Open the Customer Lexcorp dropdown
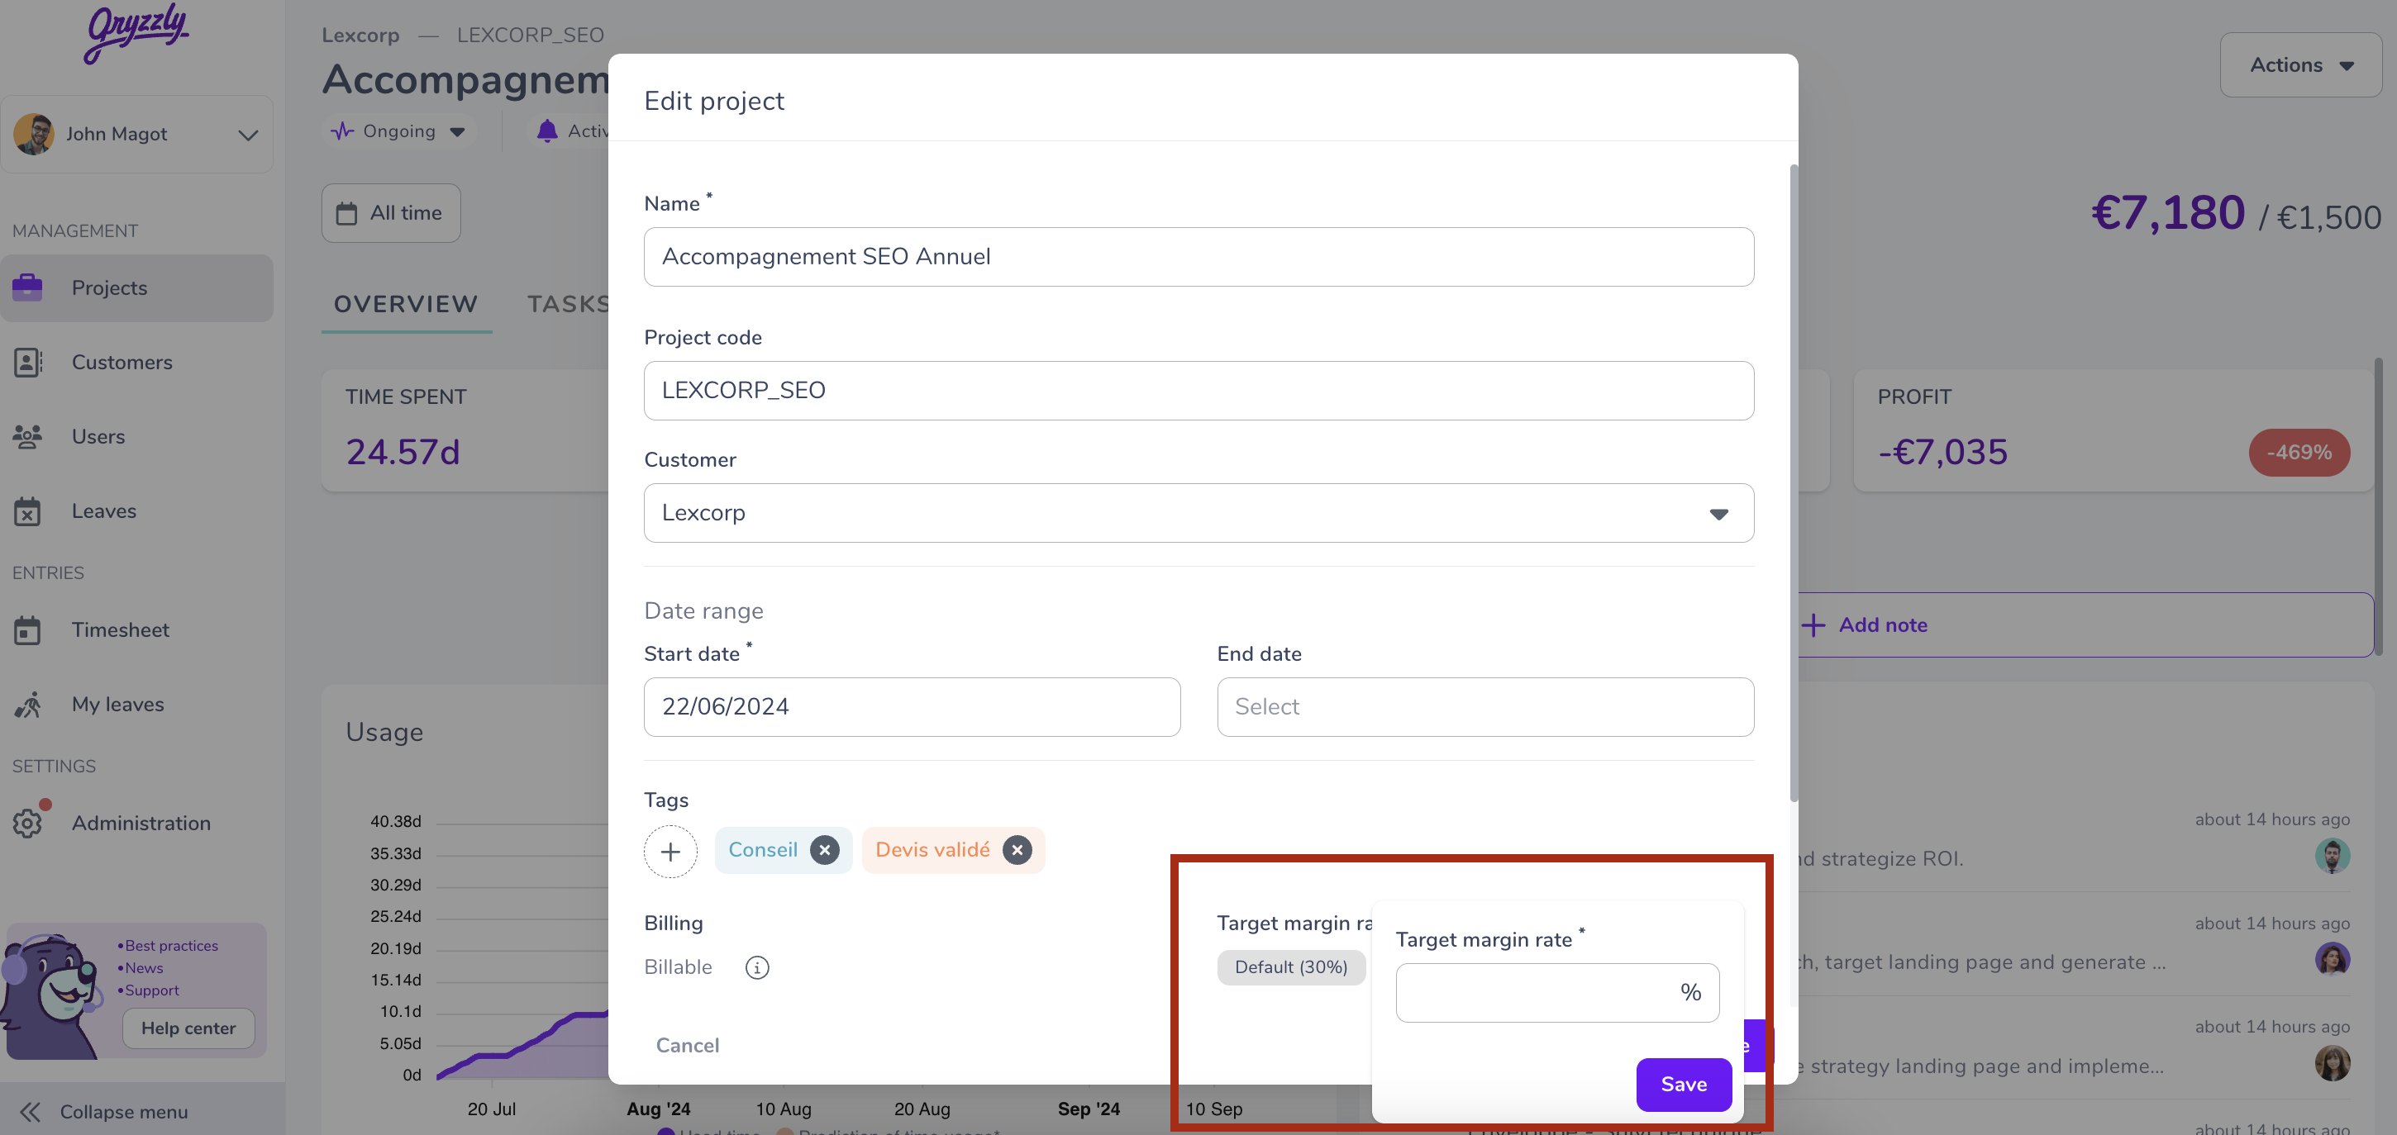The width and height of the screenshot is (2397, 1135). coord(1198,513)
